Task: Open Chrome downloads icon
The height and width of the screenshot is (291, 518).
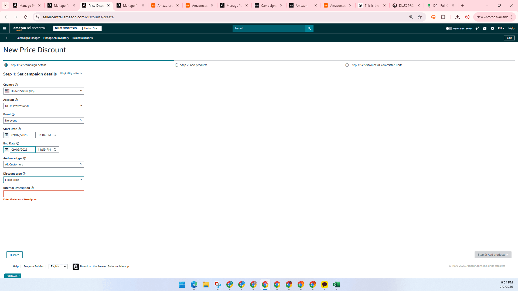Action: click(457, 17)
